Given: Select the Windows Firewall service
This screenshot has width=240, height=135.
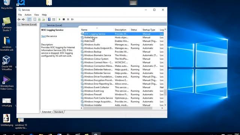Looking at the screenshot, I should coord(122,94).
